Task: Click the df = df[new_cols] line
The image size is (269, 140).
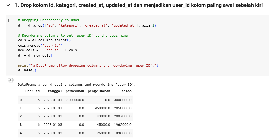Action: (35, 55)
